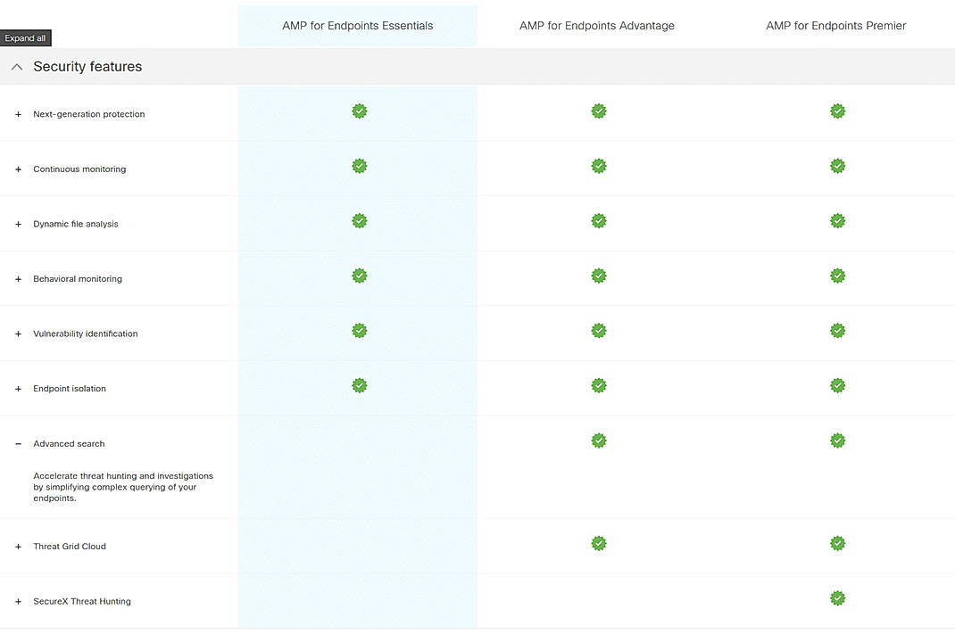Select the AMP for Endpoints Essentials column header
Screen dimensions: 955x634
358,26
